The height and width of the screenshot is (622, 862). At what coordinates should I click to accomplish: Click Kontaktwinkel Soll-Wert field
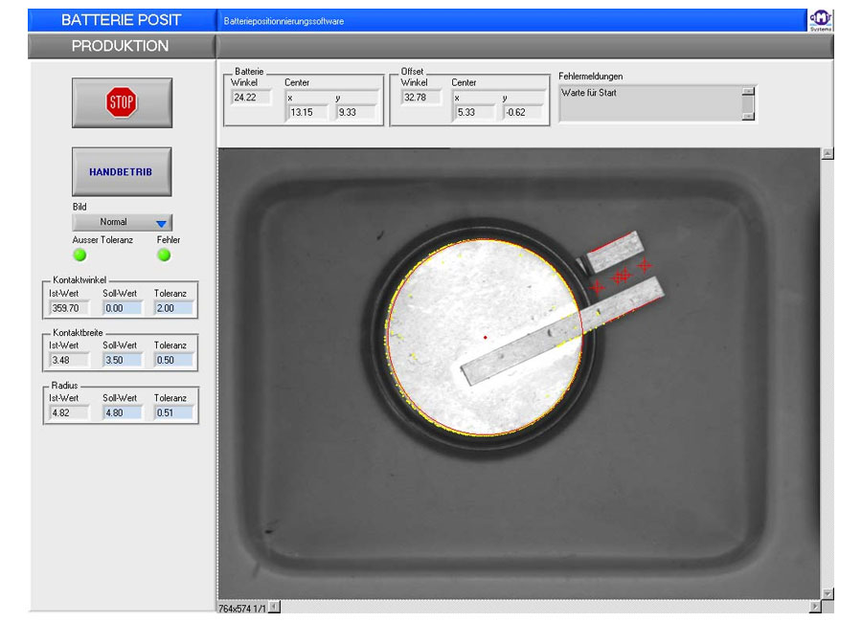[122, 308]
